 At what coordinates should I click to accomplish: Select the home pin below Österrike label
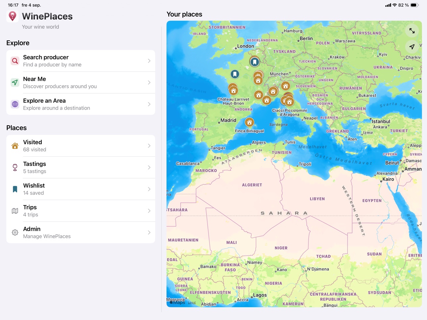285,86
